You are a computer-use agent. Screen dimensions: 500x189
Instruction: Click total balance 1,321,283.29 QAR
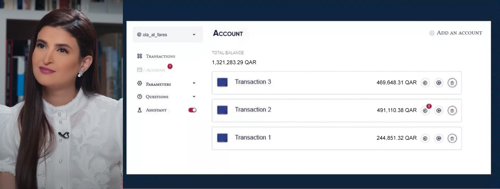tap(234, 62)
